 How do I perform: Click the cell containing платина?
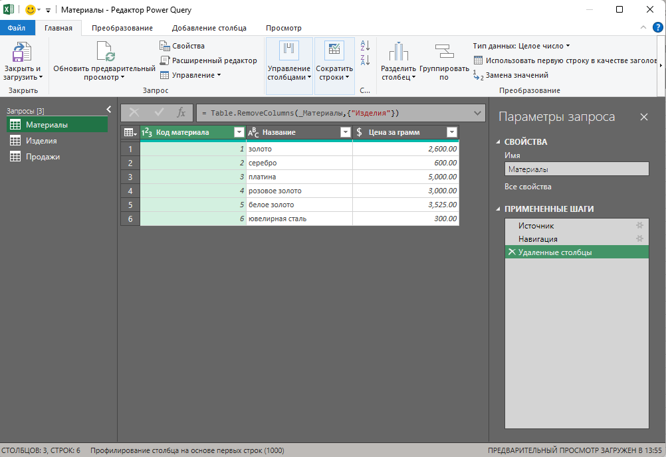point(300,177)
